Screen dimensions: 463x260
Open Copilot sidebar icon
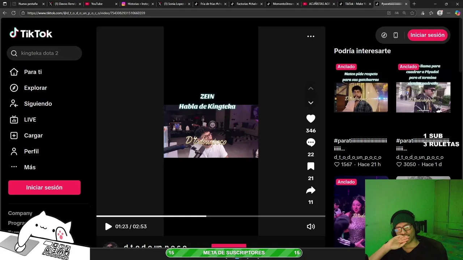(x=458, y=13)
